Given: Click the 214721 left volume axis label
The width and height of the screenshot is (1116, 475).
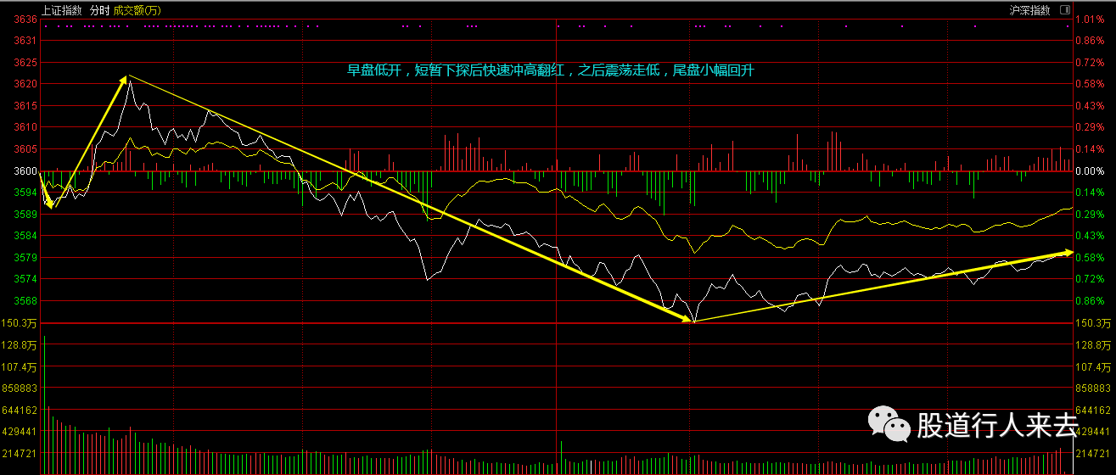Looking at the screenshot, I should pyautogui.click(x=20, y=454).
